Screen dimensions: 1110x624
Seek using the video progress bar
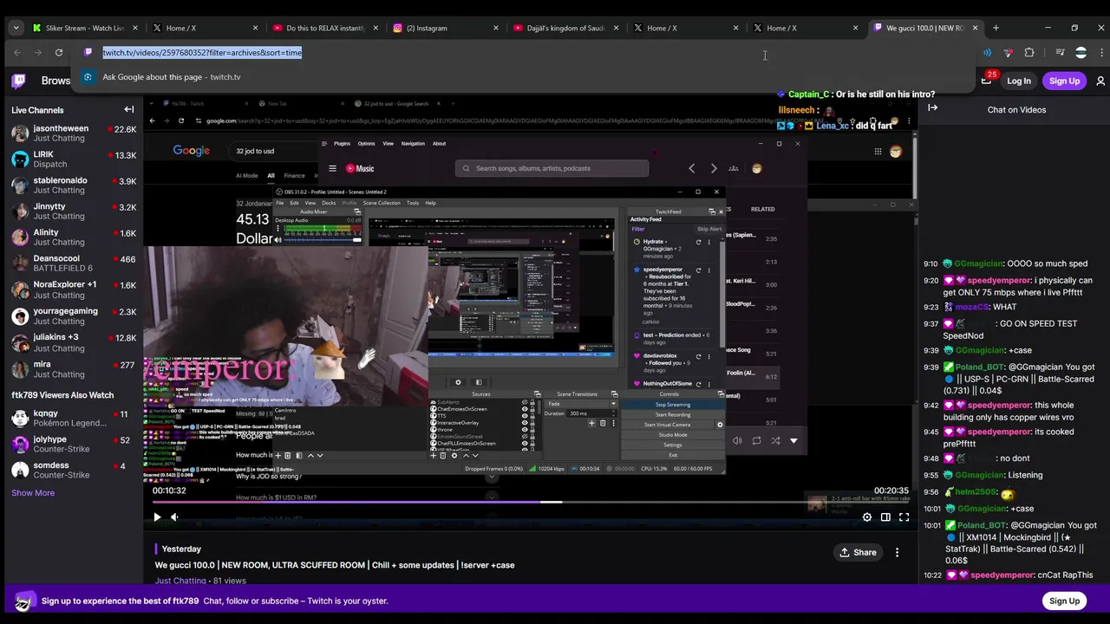531,502
